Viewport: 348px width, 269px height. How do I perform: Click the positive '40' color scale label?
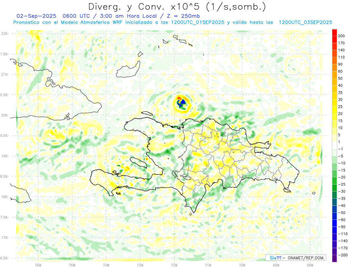(341, 85)
